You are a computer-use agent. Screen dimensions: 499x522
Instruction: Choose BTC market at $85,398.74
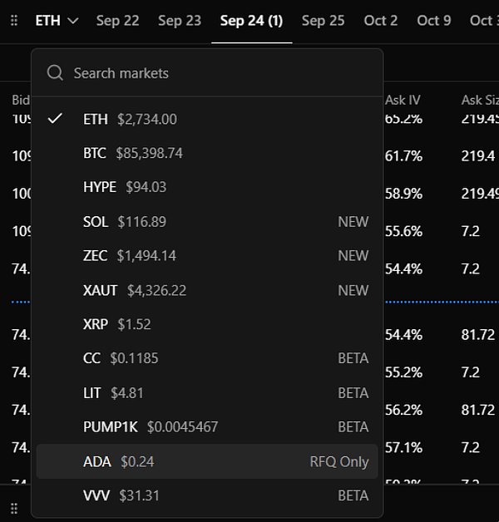point(207,153)
